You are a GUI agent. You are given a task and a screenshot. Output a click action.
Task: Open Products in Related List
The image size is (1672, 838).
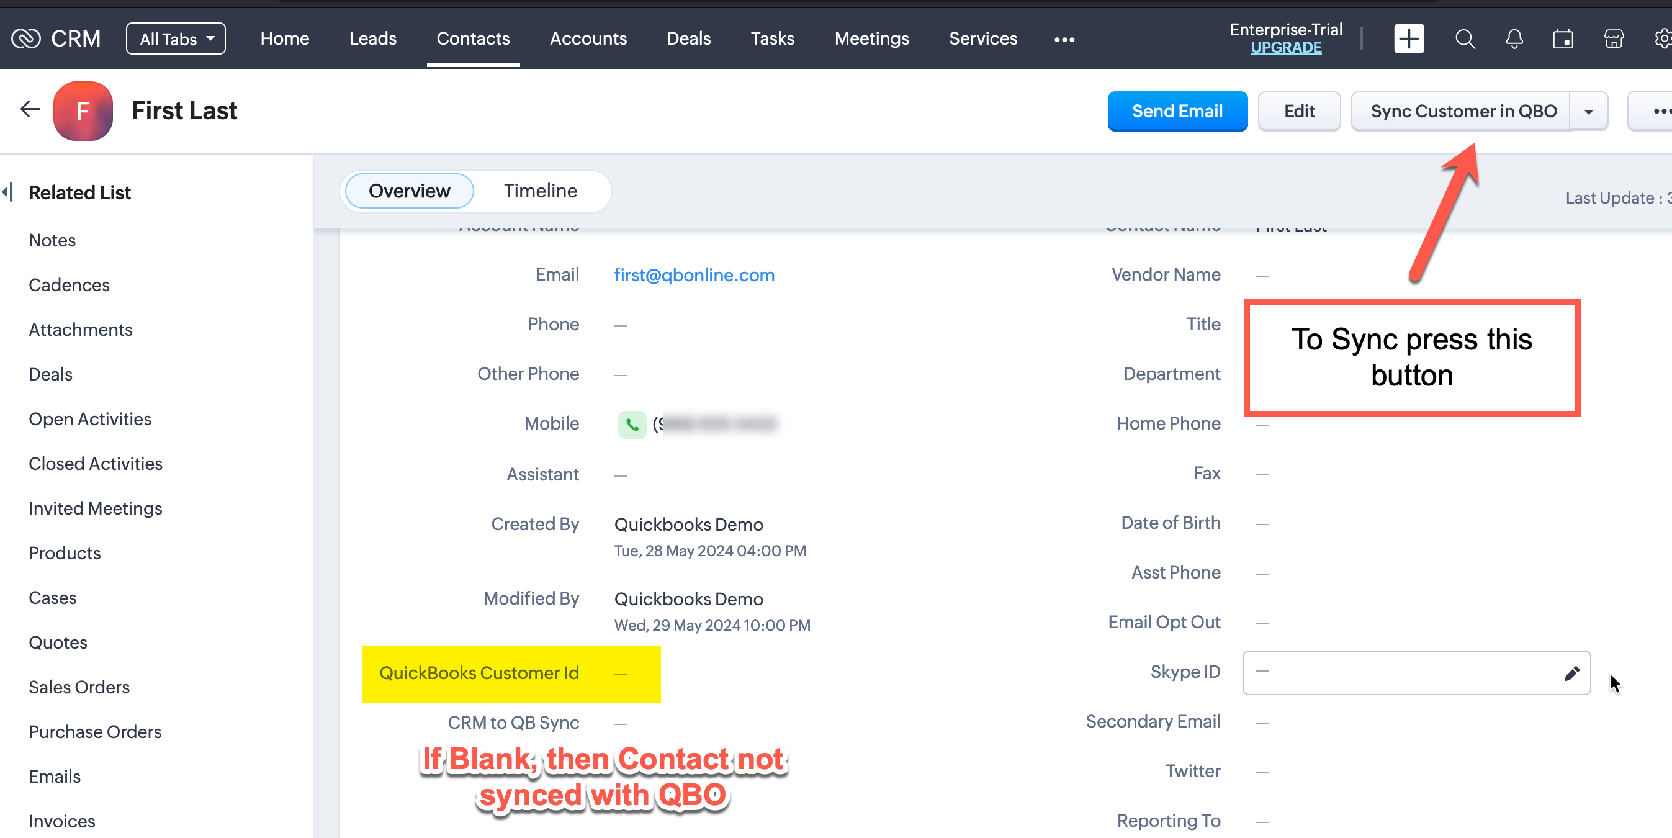[x=65, y=553]
